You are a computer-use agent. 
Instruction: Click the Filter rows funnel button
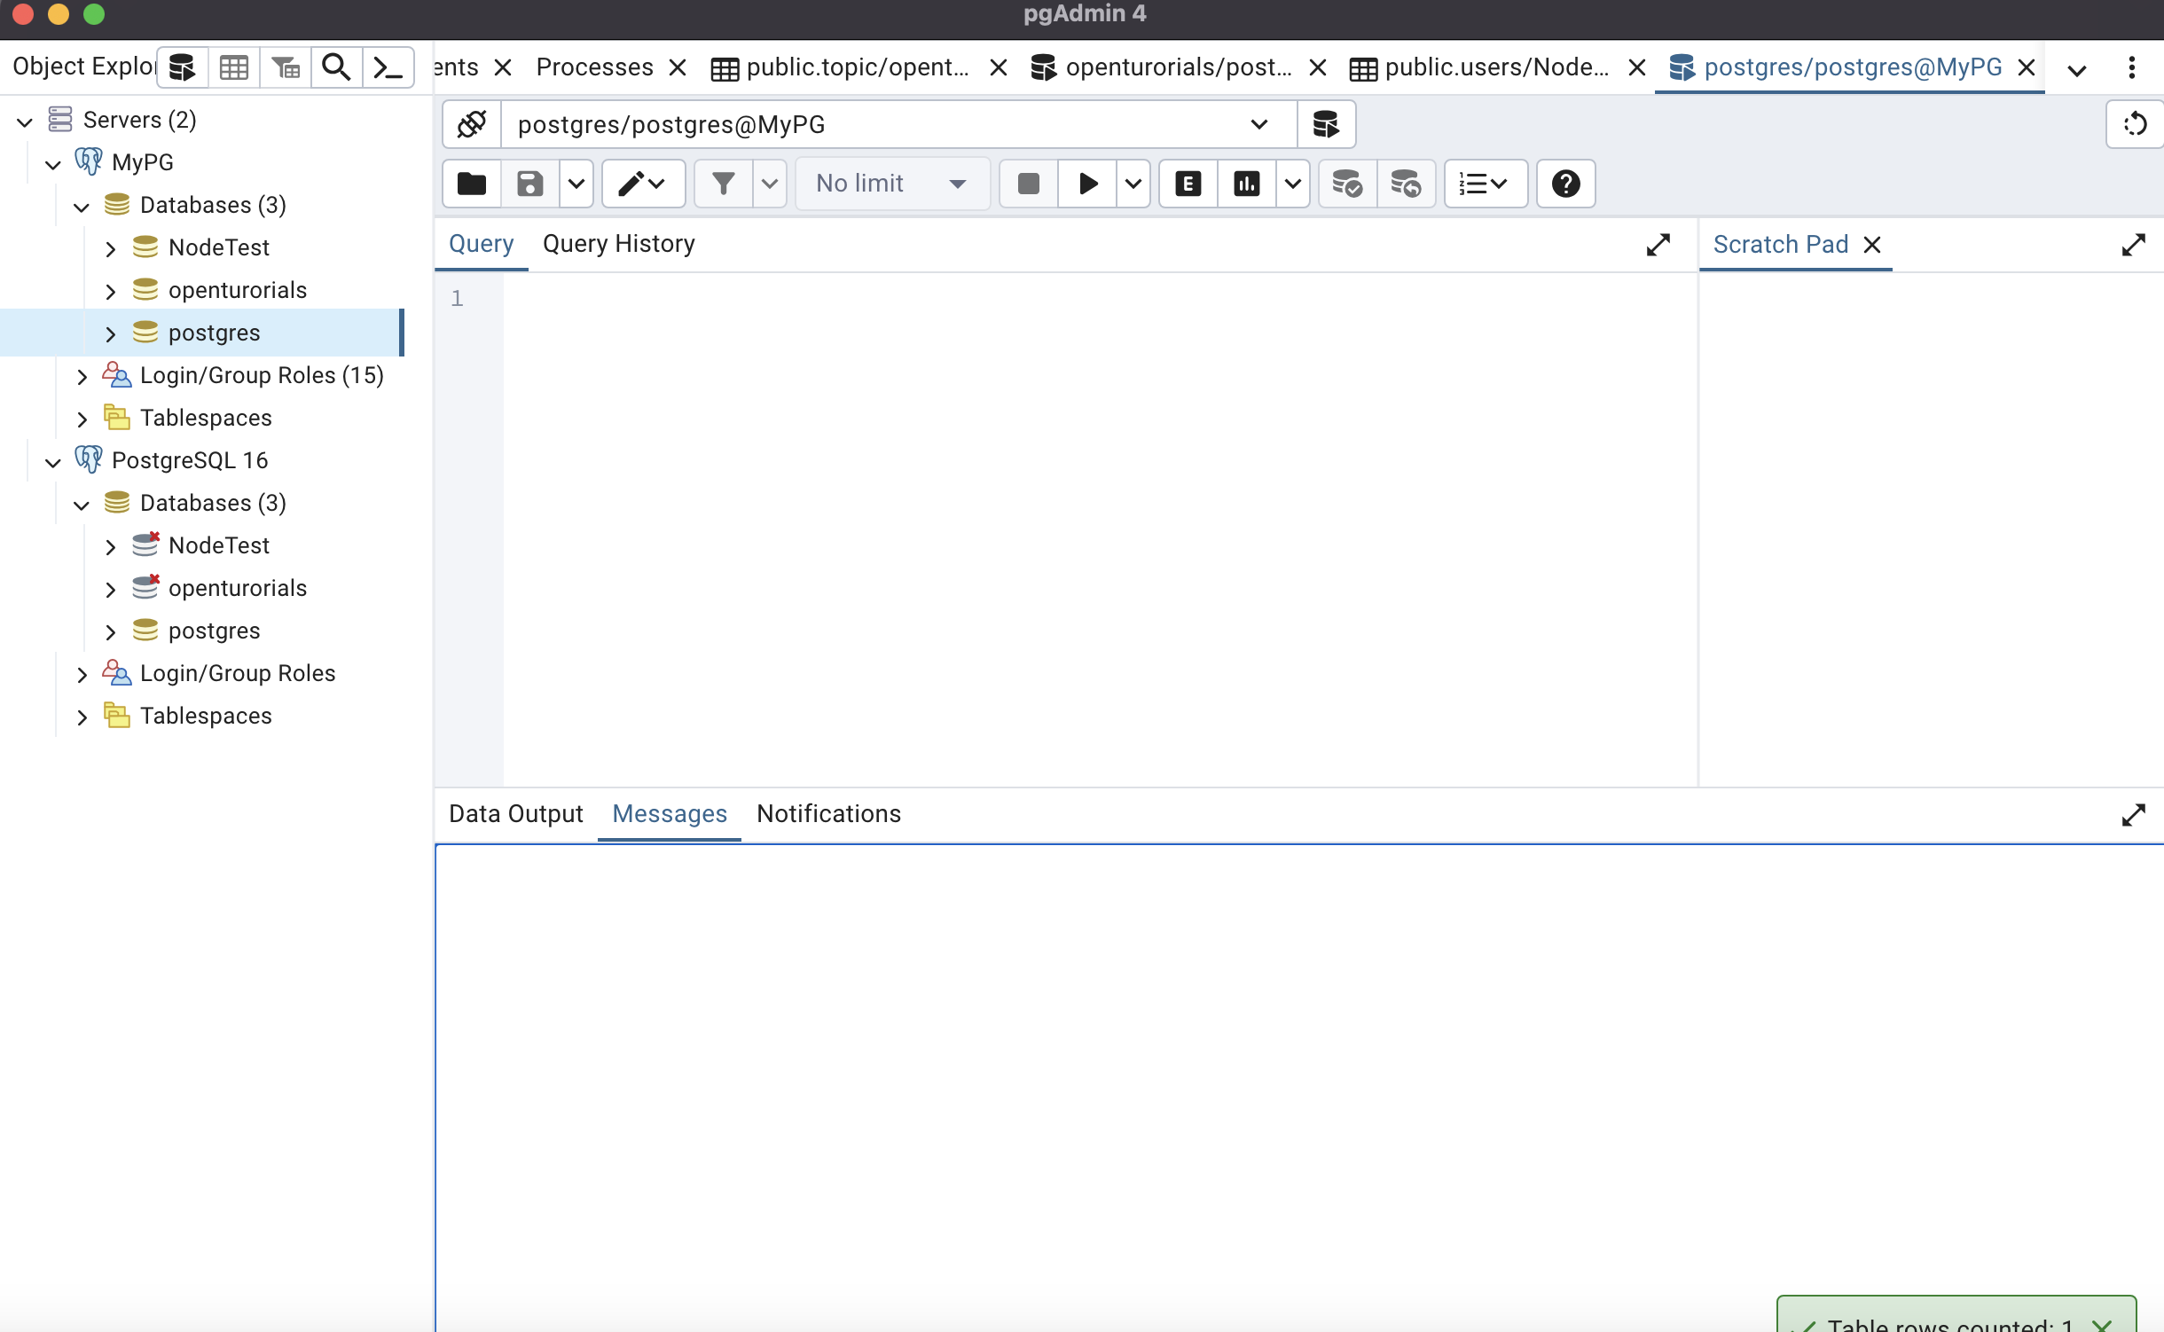point(723,184)
